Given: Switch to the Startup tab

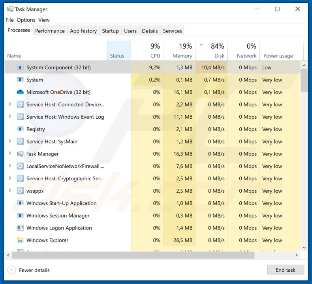Looking at the screenshot, I should pos(111,31).
